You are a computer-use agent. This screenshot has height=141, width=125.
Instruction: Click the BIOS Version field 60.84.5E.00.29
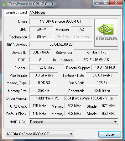(x=61, y=44)
